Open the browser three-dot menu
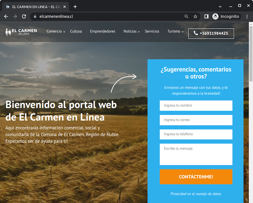Screen dimensions: 253x203 click(x=247, y=16)
